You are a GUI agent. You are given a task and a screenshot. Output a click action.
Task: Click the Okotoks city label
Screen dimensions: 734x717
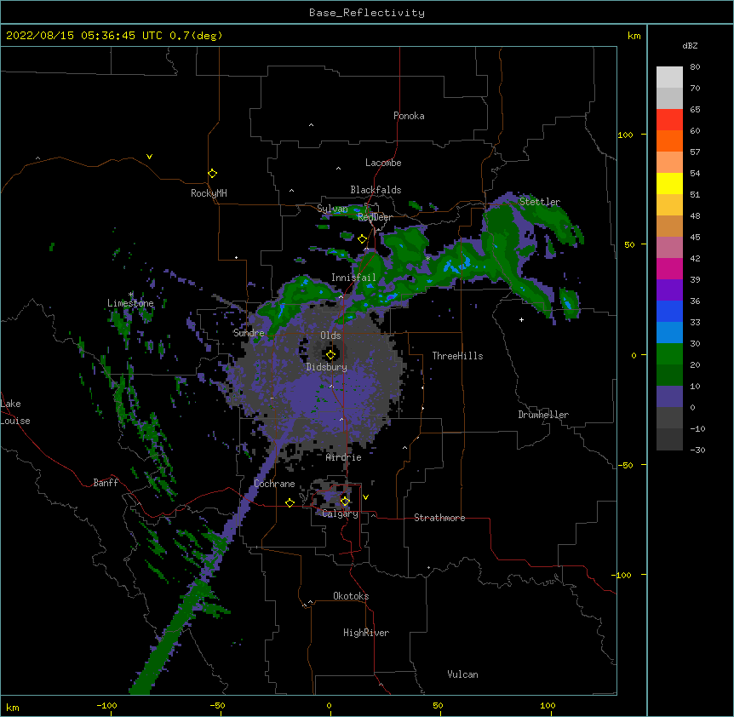(x=351, y=596)
